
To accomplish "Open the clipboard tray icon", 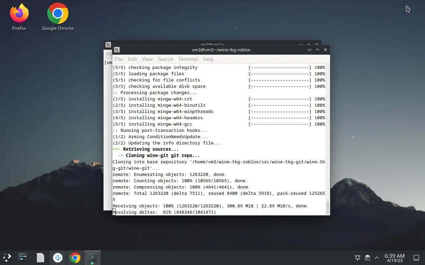I will click(x=367, y=257).
